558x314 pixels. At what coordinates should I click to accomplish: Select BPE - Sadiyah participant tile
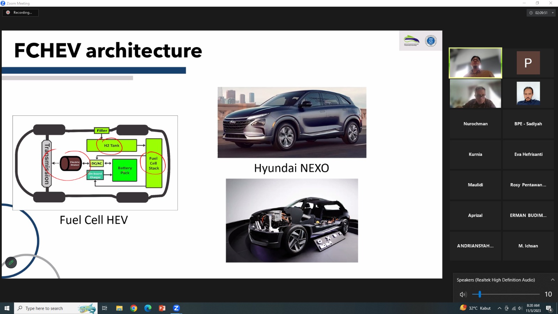tap(528, 124)
